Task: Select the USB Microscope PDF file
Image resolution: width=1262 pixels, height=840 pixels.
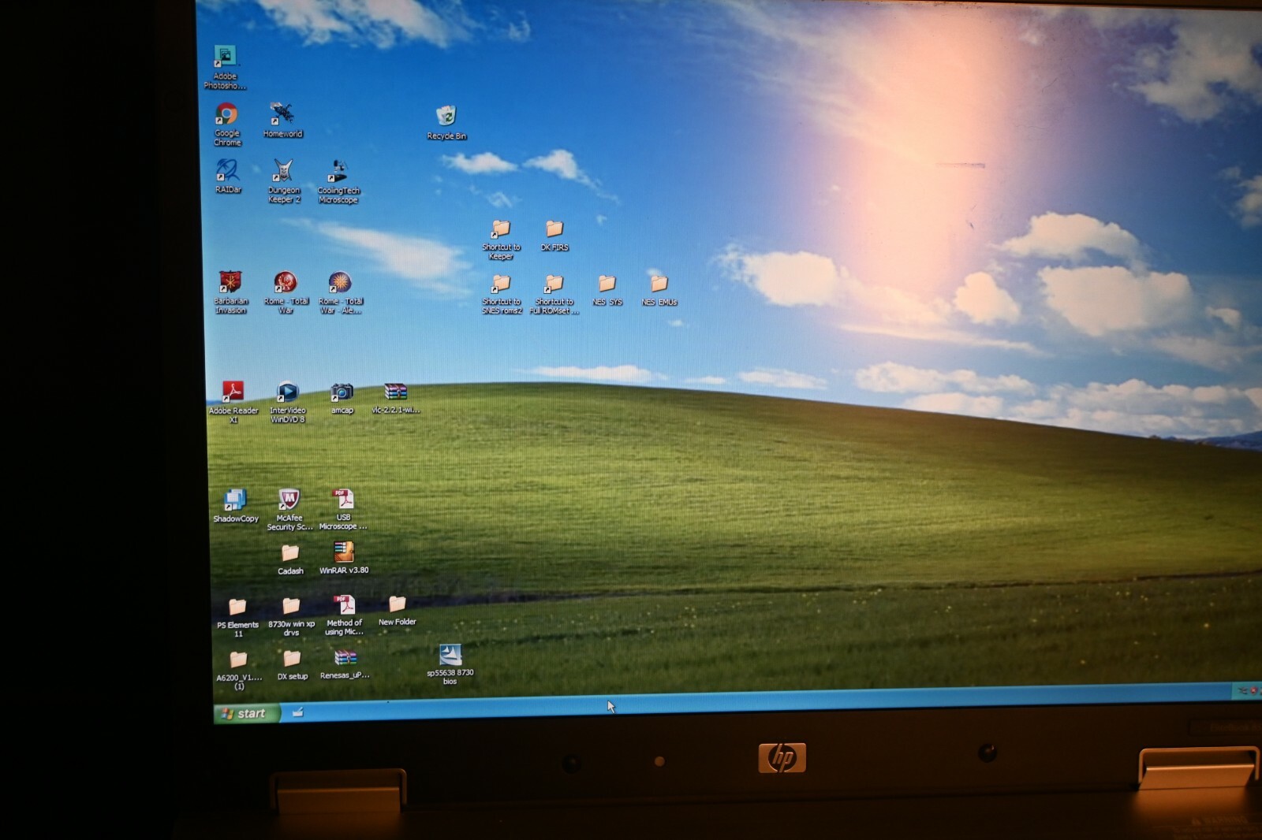Action: (x=342, y=509)
